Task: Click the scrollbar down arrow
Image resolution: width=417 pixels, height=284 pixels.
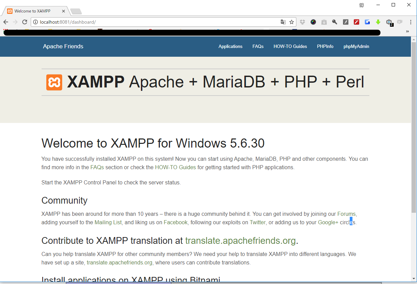Action: (414, 279)
